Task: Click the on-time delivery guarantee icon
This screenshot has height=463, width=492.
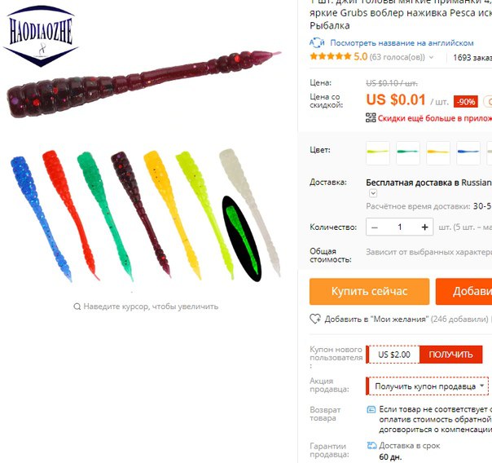Action: click(x=371, y=445)
